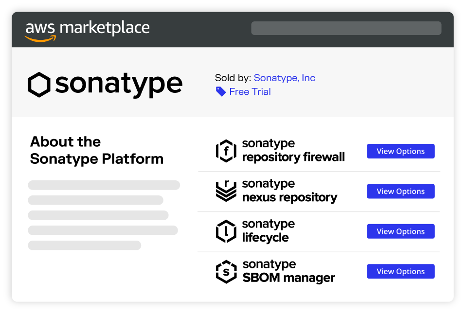Image resolution: width=468 pixels, height=315 pixels.
Task: Select the sonatype repository firewall product name
Action: (293, 151)
